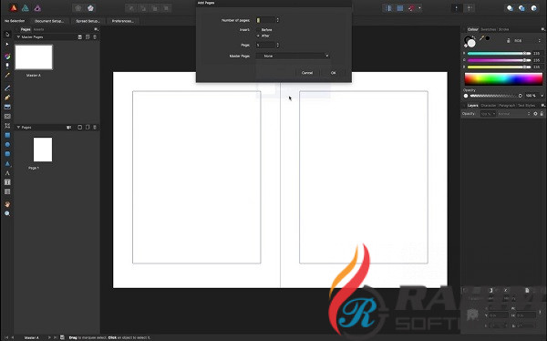Select the Rounded Rectangle tool
This screenshot has width=547, height=341.
click(x=7, y=154)
